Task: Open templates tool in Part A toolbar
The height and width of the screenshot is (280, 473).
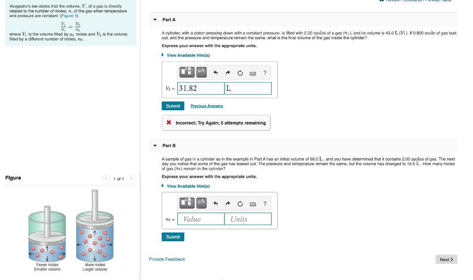Action: point(187,72)
